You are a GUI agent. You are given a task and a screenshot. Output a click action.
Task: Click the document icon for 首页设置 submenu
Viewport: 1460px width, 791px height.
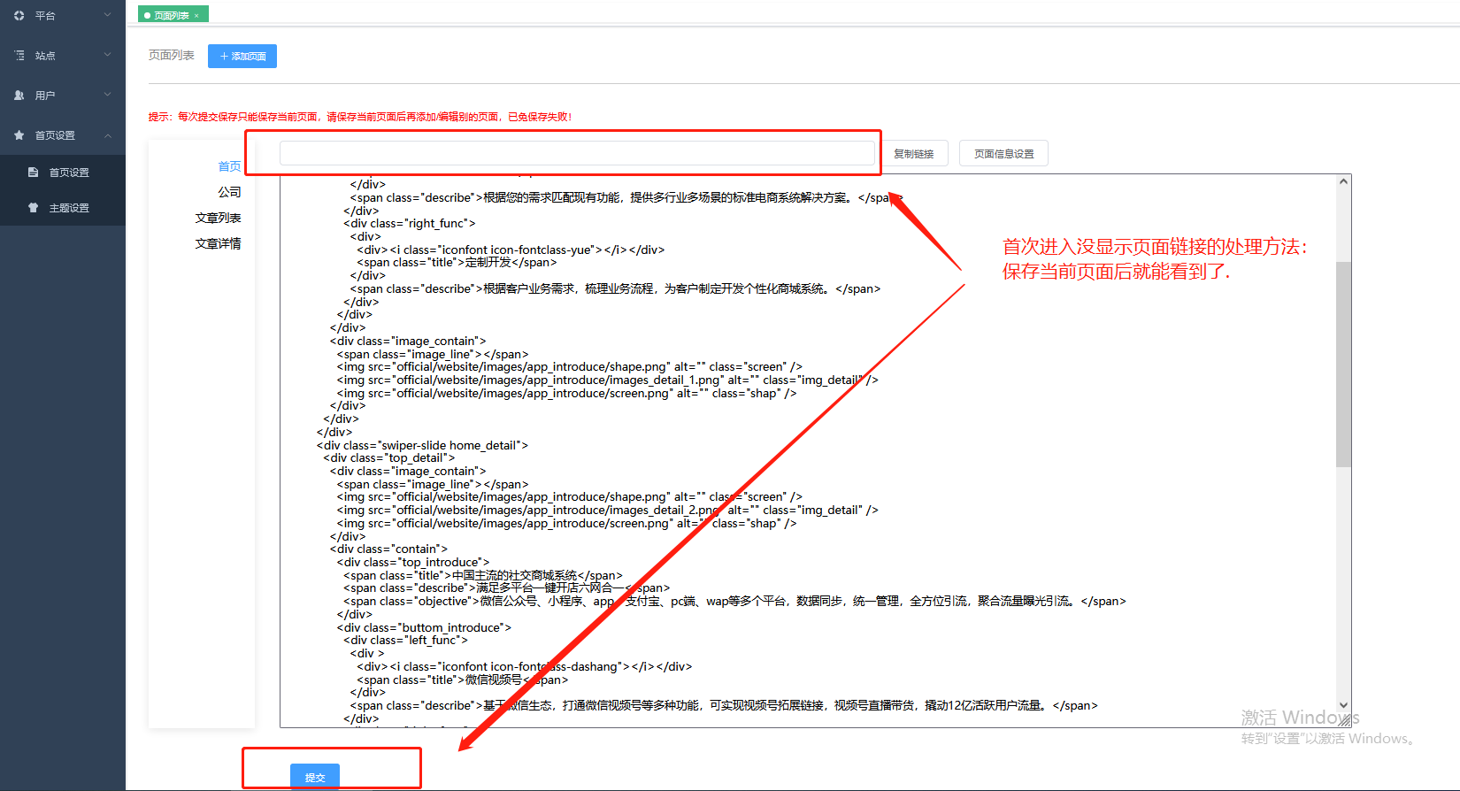(33, 173)
